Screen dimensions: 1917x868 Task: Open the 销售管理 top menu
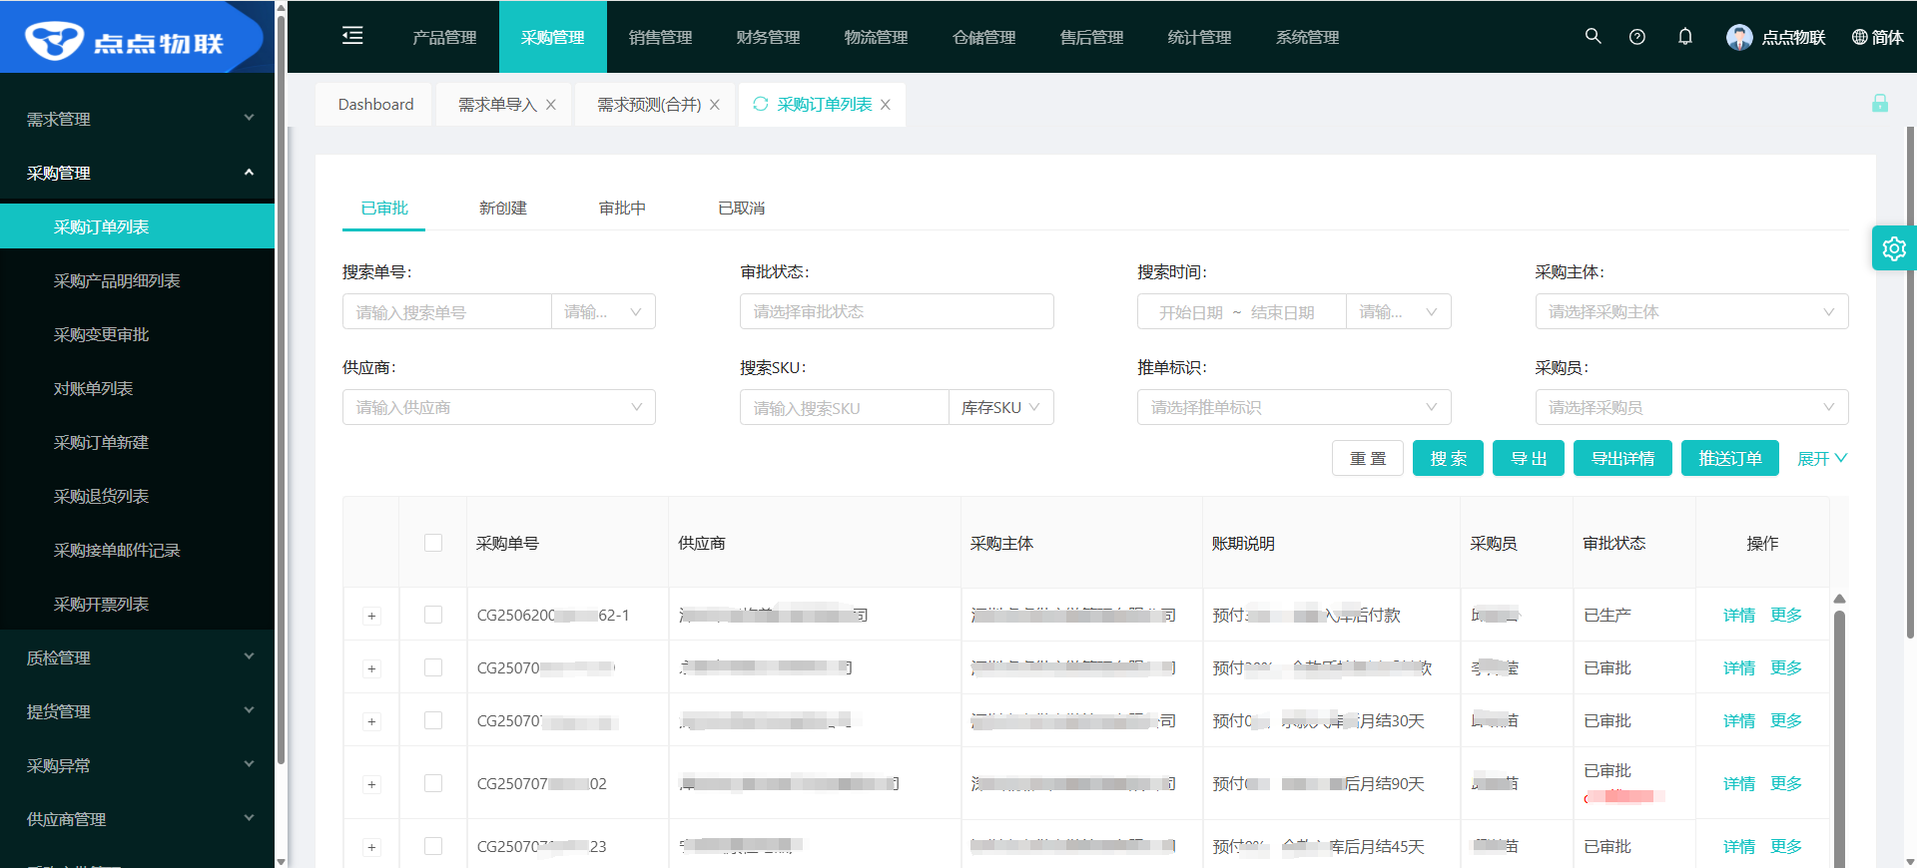[x=661, y=37]
